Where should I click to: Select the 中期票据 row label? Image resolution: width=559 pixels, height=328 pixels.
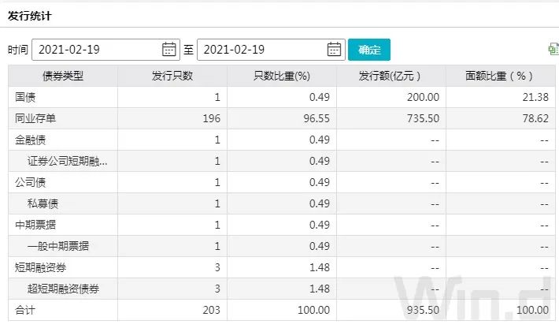click(x=35, y=225)
